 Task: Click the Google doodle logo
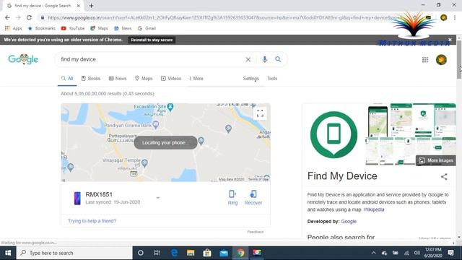pyautogui.click(x=23, y=59)
